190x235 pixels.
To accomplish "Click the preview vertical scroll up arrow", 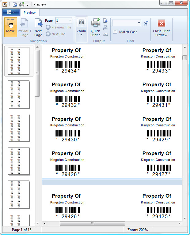I will click(185, 47).
